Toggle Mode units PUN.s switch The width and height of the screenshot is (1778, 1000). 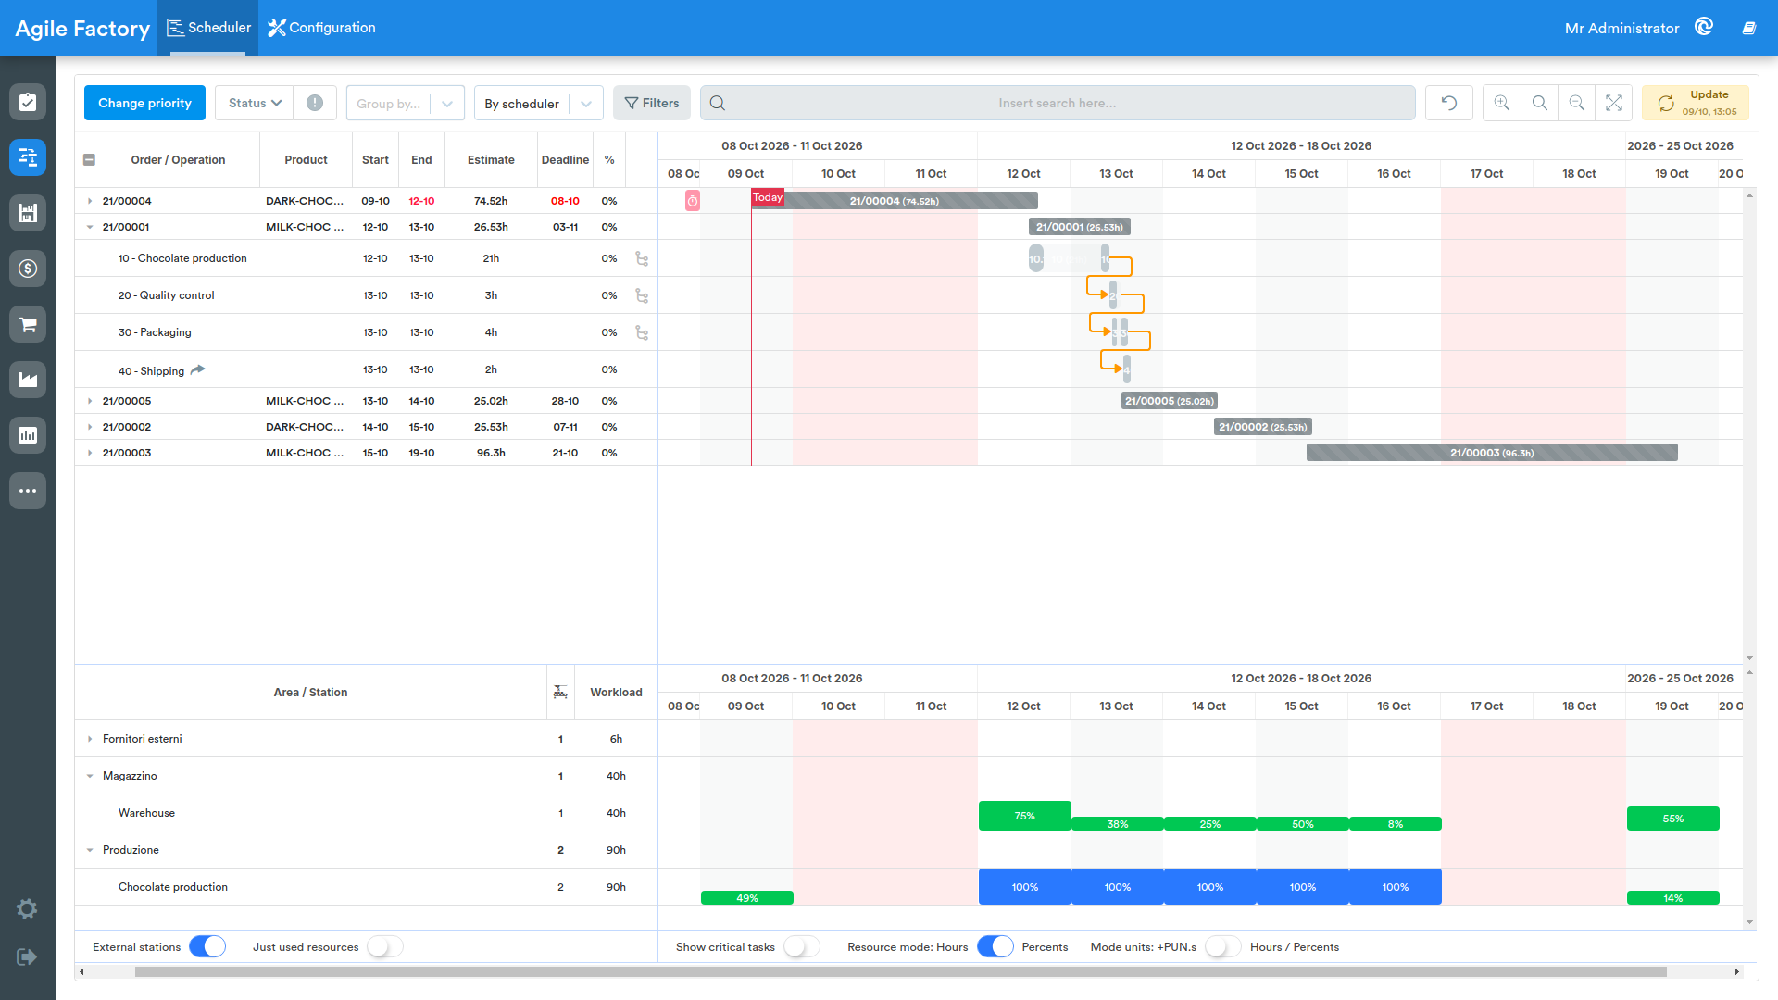1223,946
